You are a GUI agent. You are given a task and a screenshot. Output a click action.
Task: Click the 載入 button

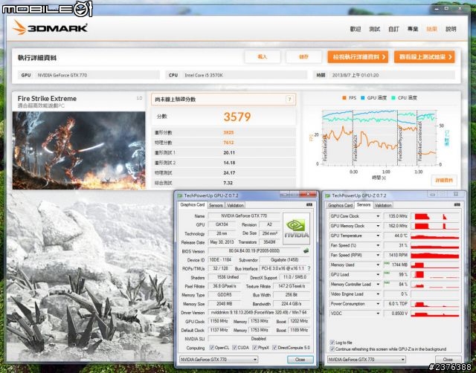click(x=263, y=56)
